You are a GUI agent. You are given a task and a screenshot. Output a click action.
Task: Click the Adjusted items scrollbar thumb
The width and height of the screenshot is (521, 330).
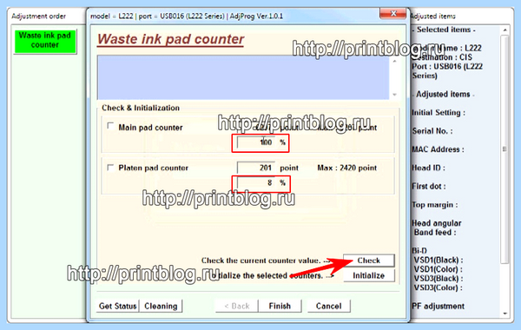pyautogui.click(x=505, y=149)
